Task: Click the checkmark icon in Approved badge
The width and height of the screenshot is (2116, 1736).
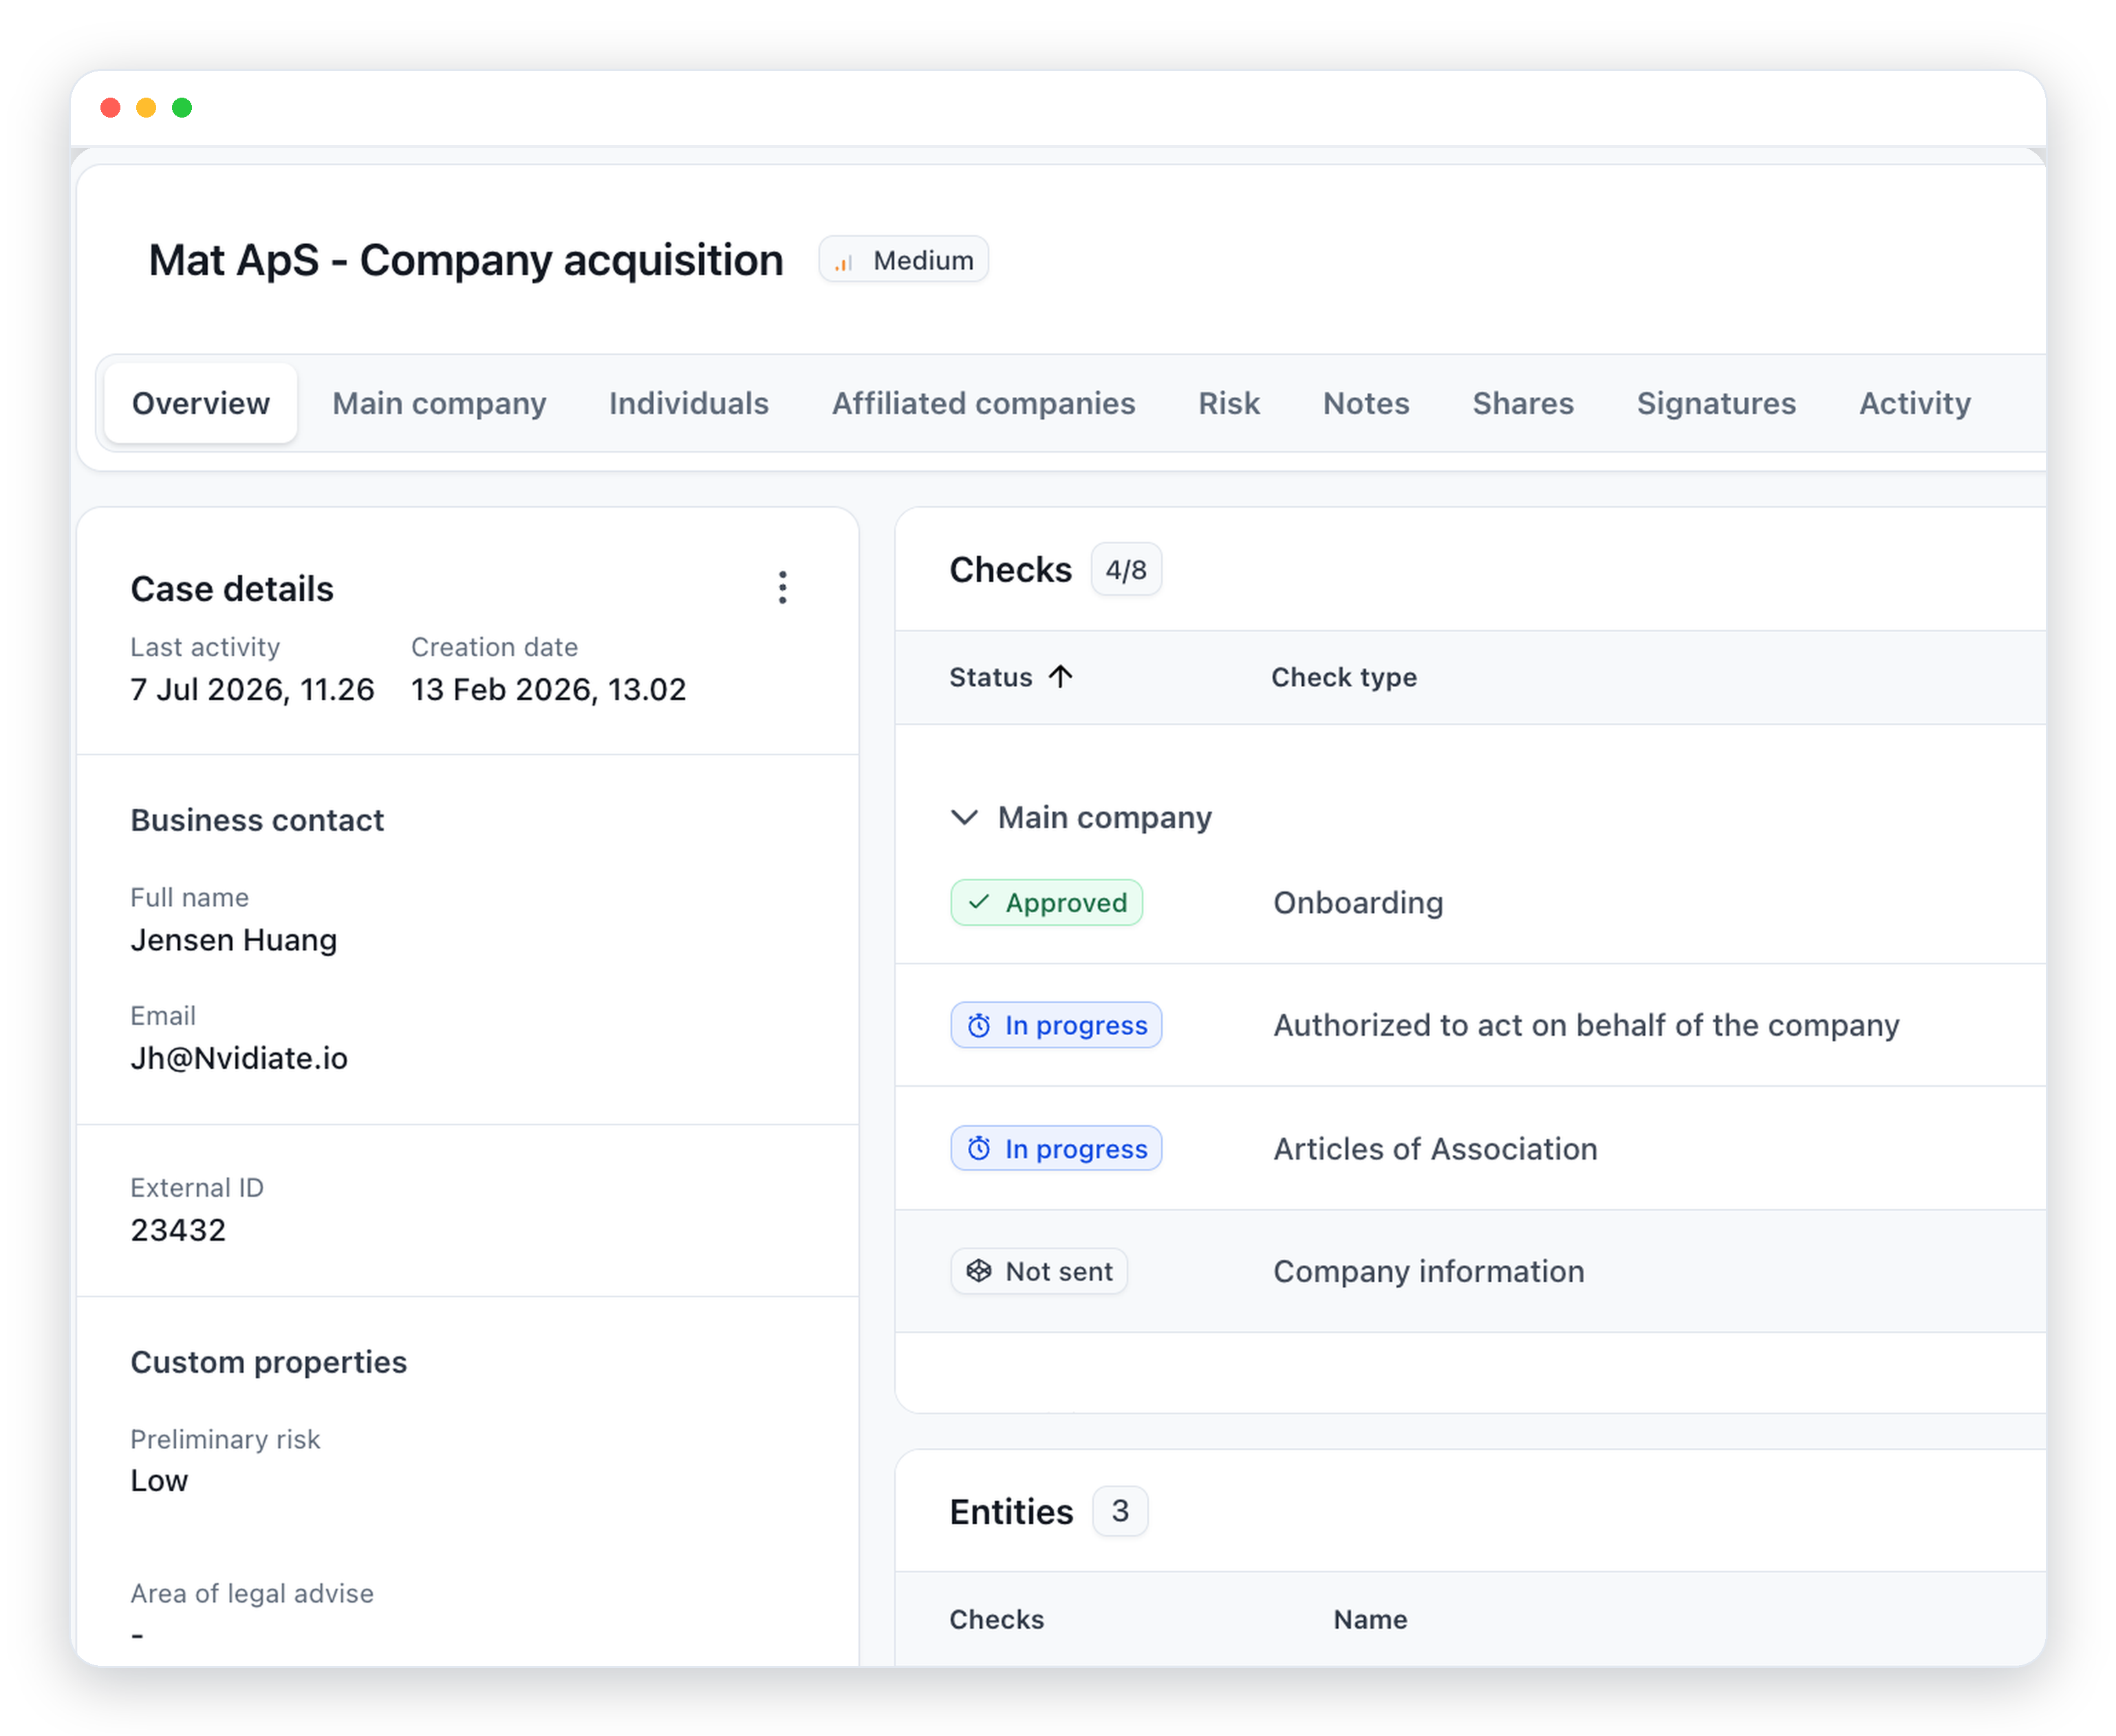Action: pos(979,902)
